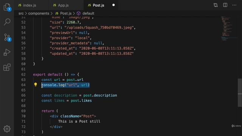Click 'post.likes' in line 67
Image resolution: width=242 pixels, height=136 pixels.
tap(81, 100)
